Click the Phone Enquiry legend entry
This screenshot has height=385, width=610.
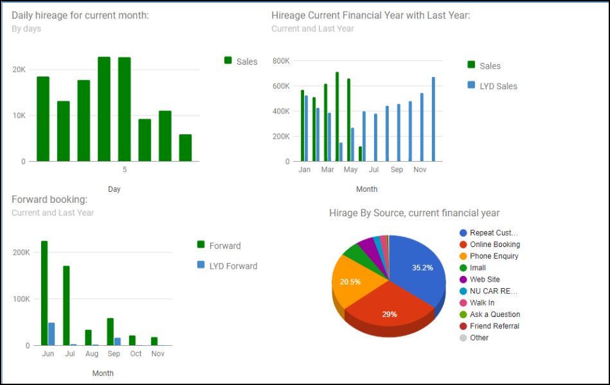coord(494,256)
